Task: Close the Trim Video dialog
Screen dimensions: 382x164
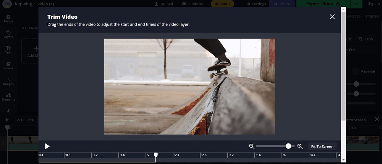Action: [332, 17]
